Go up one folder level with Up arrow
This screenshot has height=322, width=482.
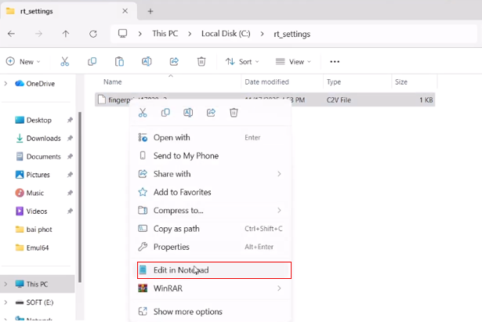pos(66,34)
